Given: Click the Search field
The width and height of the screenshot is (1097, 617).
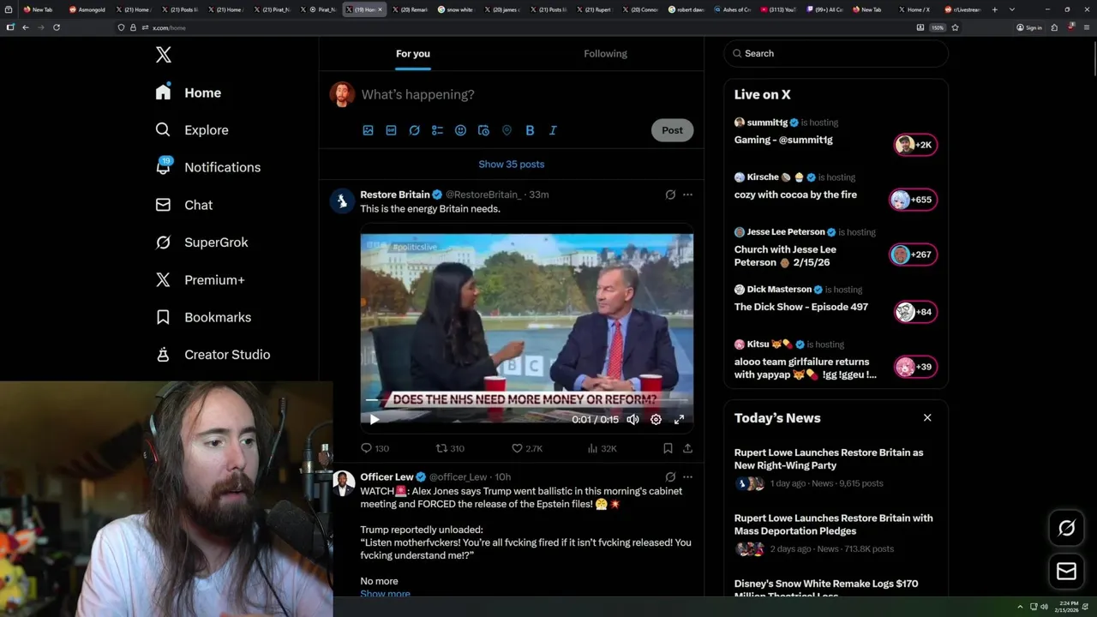Looking at the screenshot, I should pos(836,53).
